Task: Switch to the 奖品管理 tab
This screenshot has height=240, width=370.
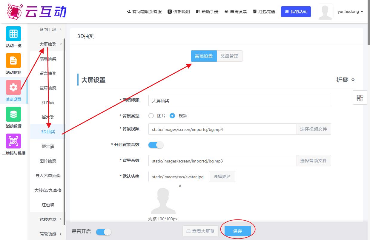Action: [229, 56]
